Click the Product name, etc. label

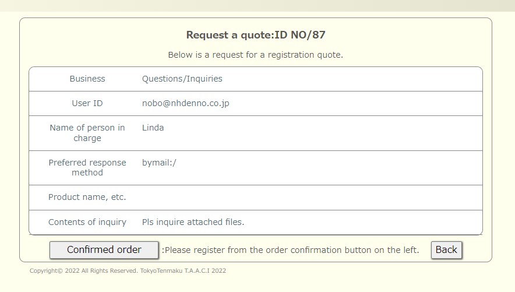[x=87, y=197]
